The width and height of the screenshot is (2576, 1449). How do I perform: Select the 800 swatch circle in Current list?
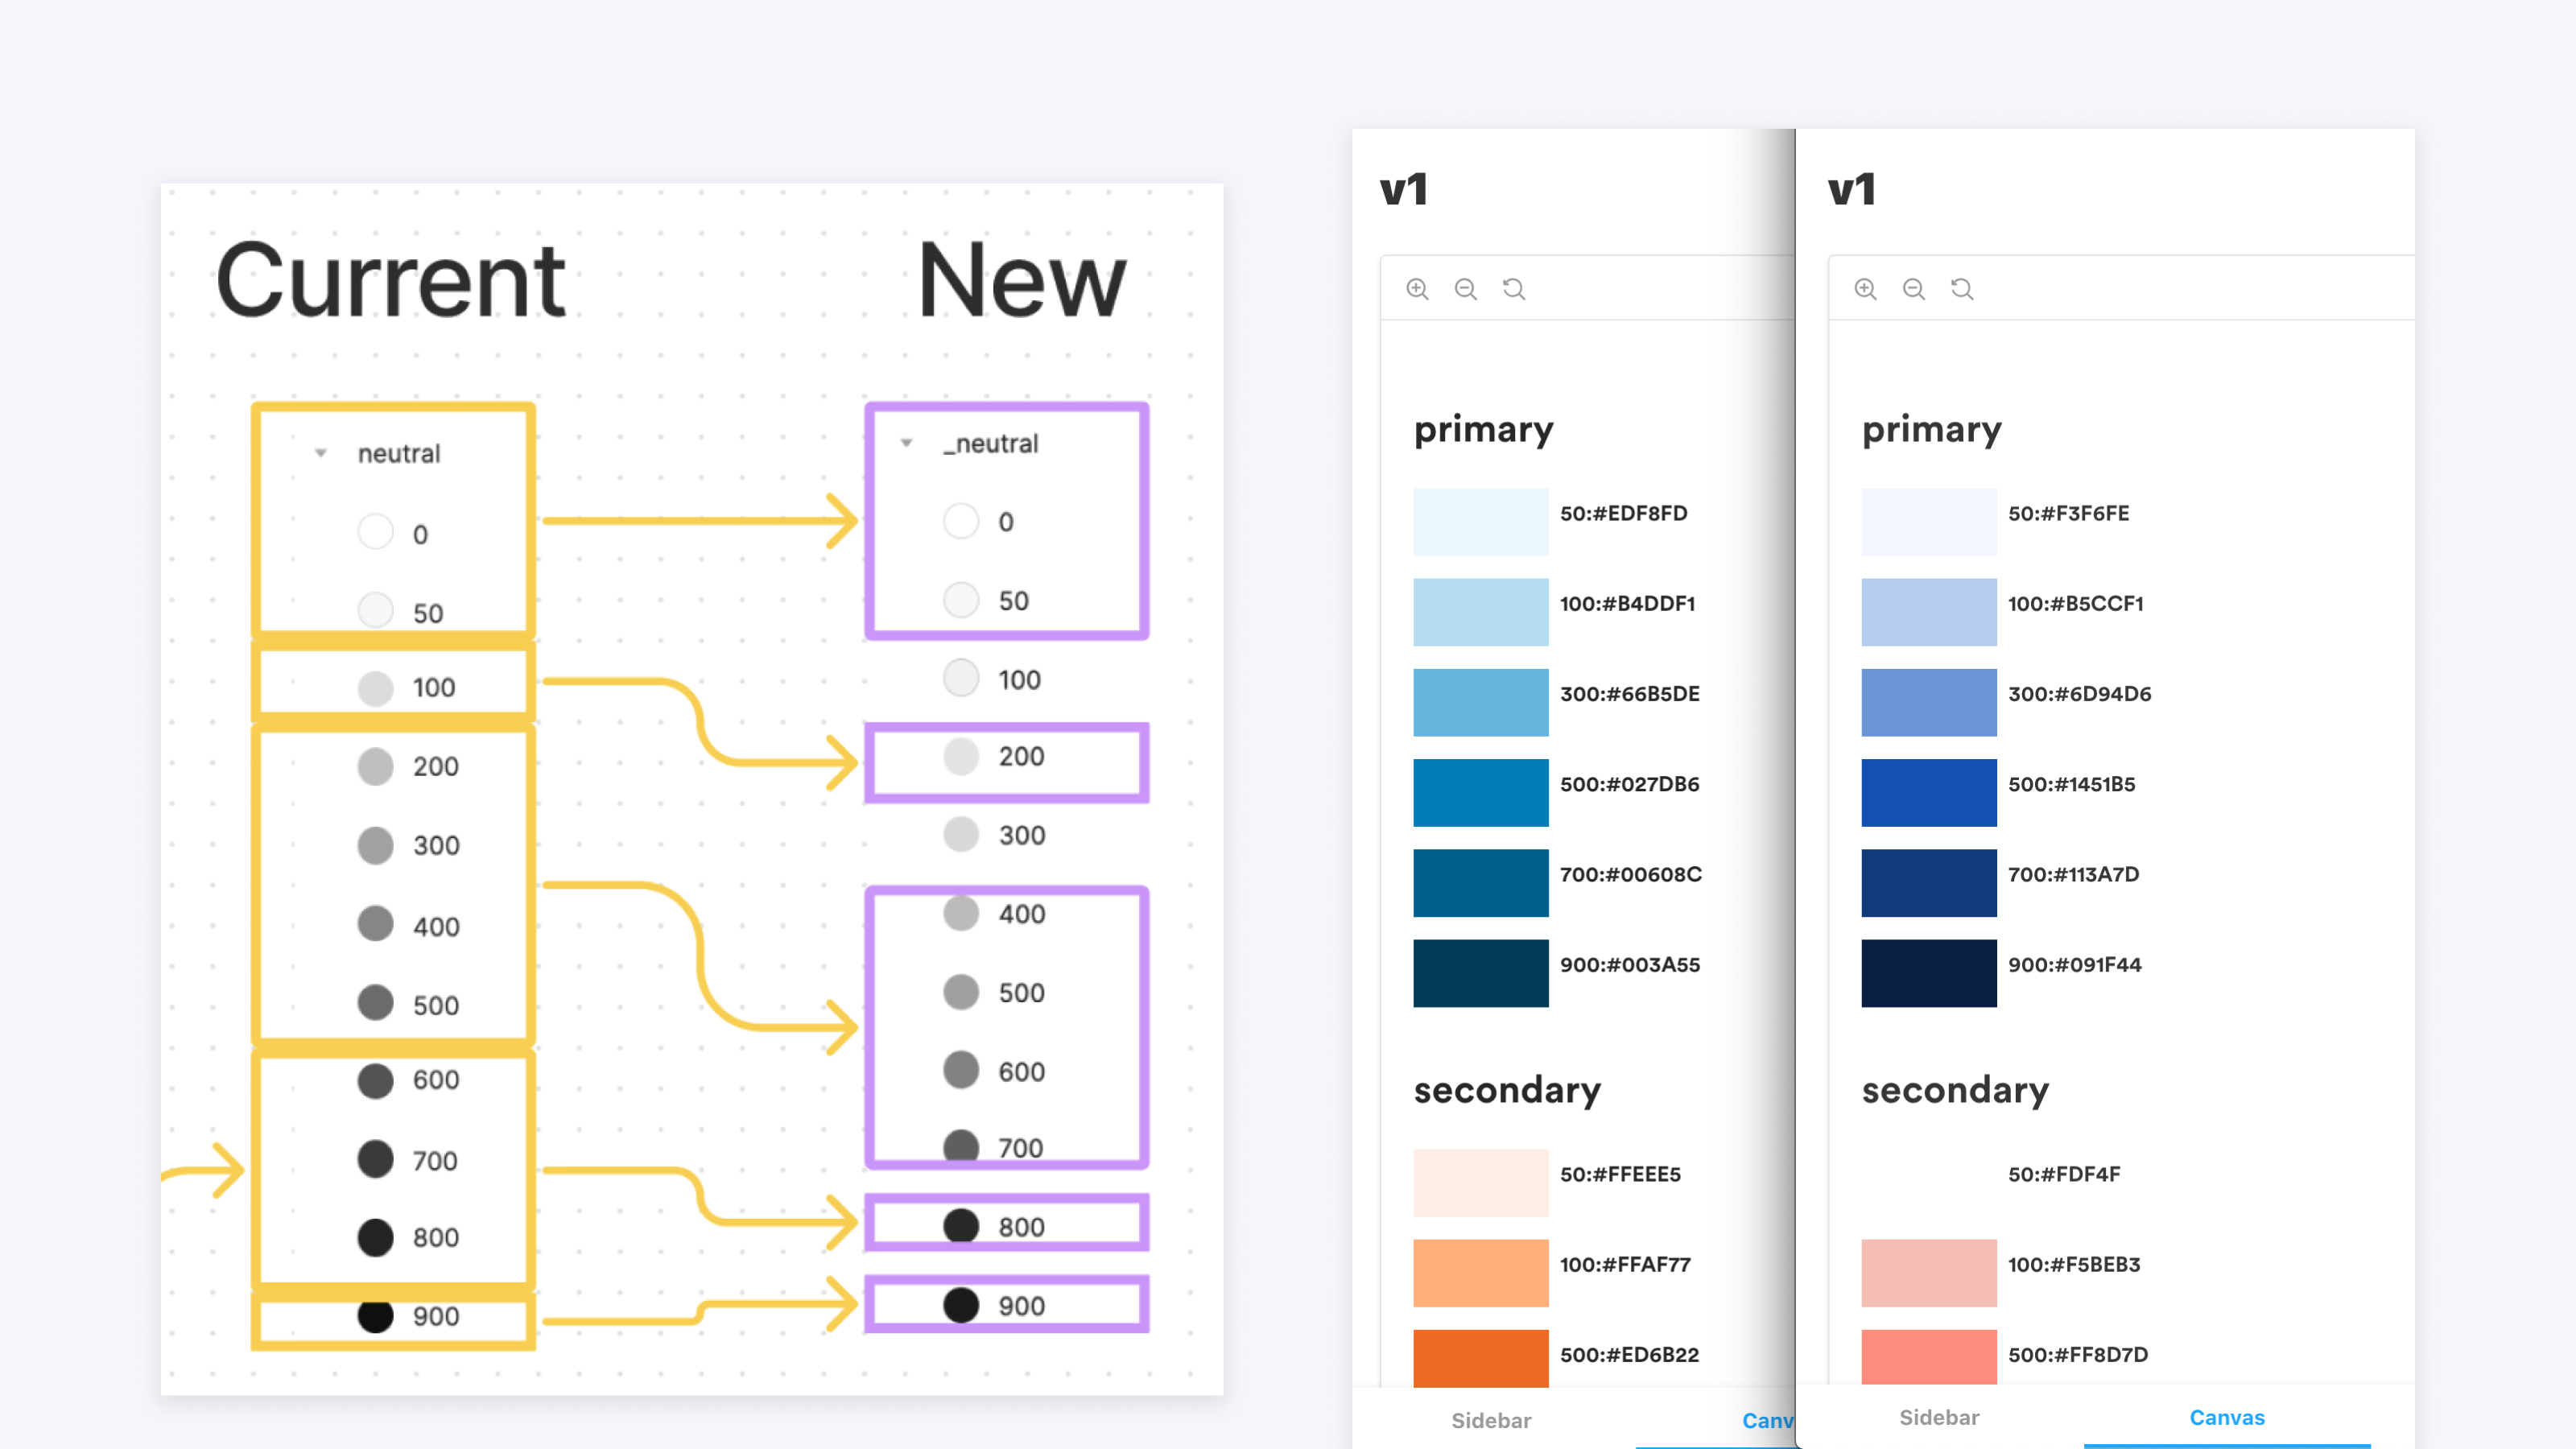(x=376, y=1237)
